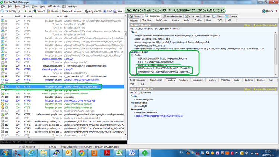Select request HexView inspector tab
This screenshot has height=157, width=279.
(175, 20)
